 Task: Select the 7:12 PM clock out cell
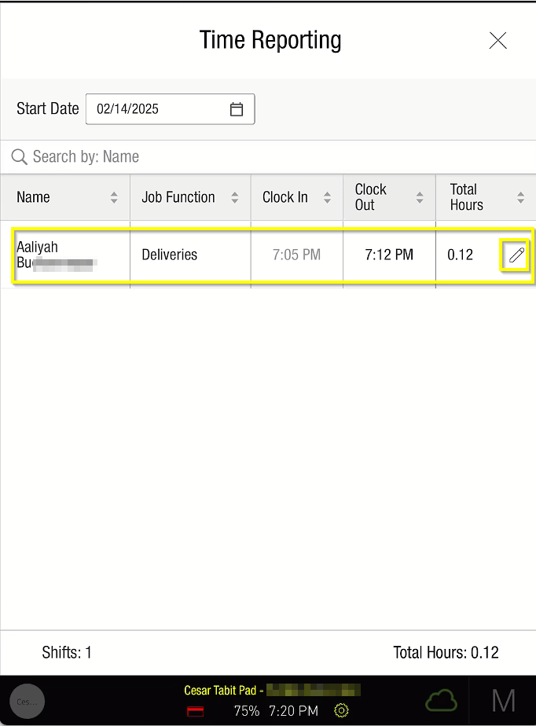point(389,255)
